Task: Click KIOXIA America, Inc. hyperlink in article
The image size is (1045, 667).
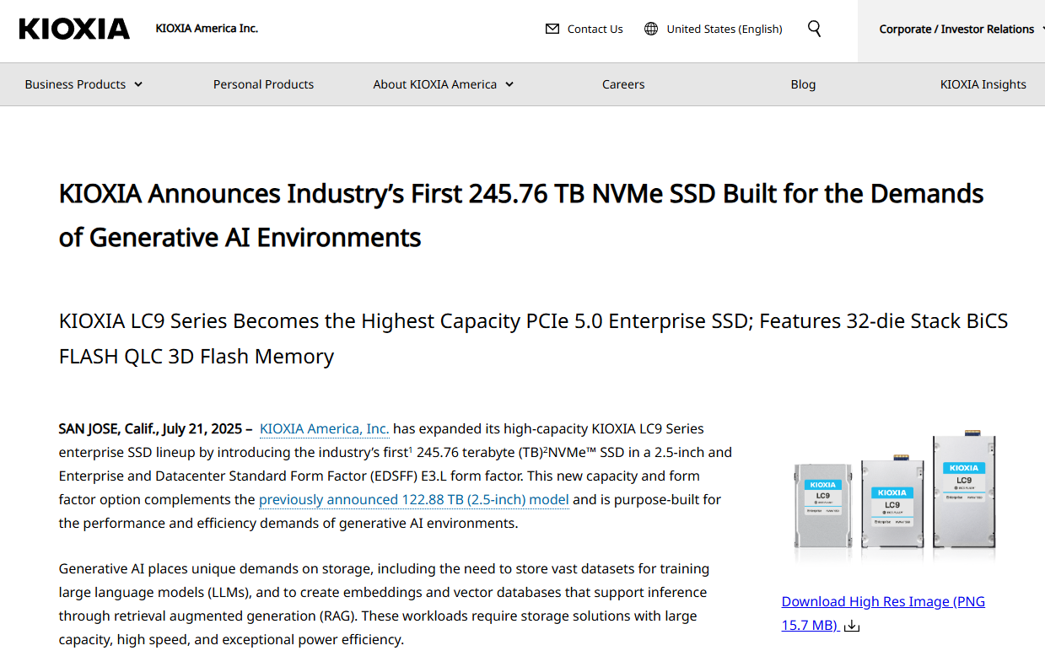Action: coord(325,428)
